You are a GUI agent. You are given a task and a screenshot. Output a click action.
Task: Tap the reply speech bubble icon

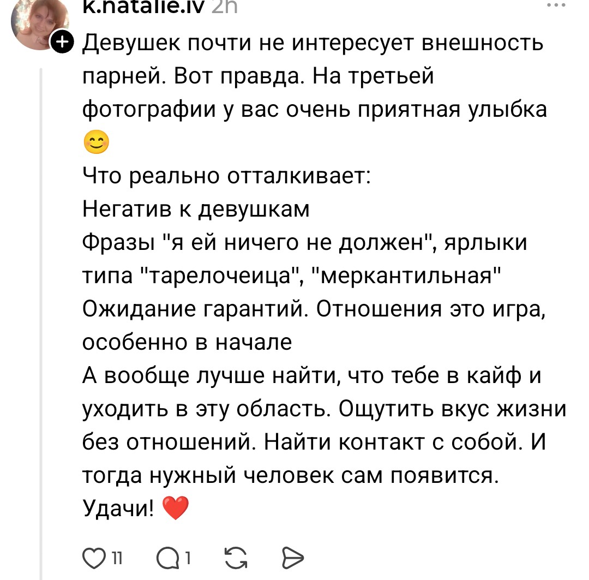click(166, 557)
